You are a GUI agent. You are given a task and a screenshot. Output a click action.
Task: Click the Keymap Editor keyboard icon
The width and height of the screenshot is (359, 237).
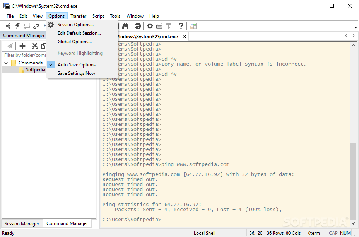coord(159,26)
